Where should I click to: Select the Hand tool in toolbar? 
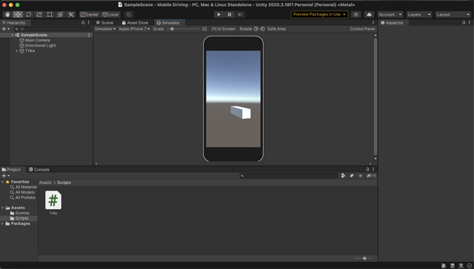tap(7, 15)
